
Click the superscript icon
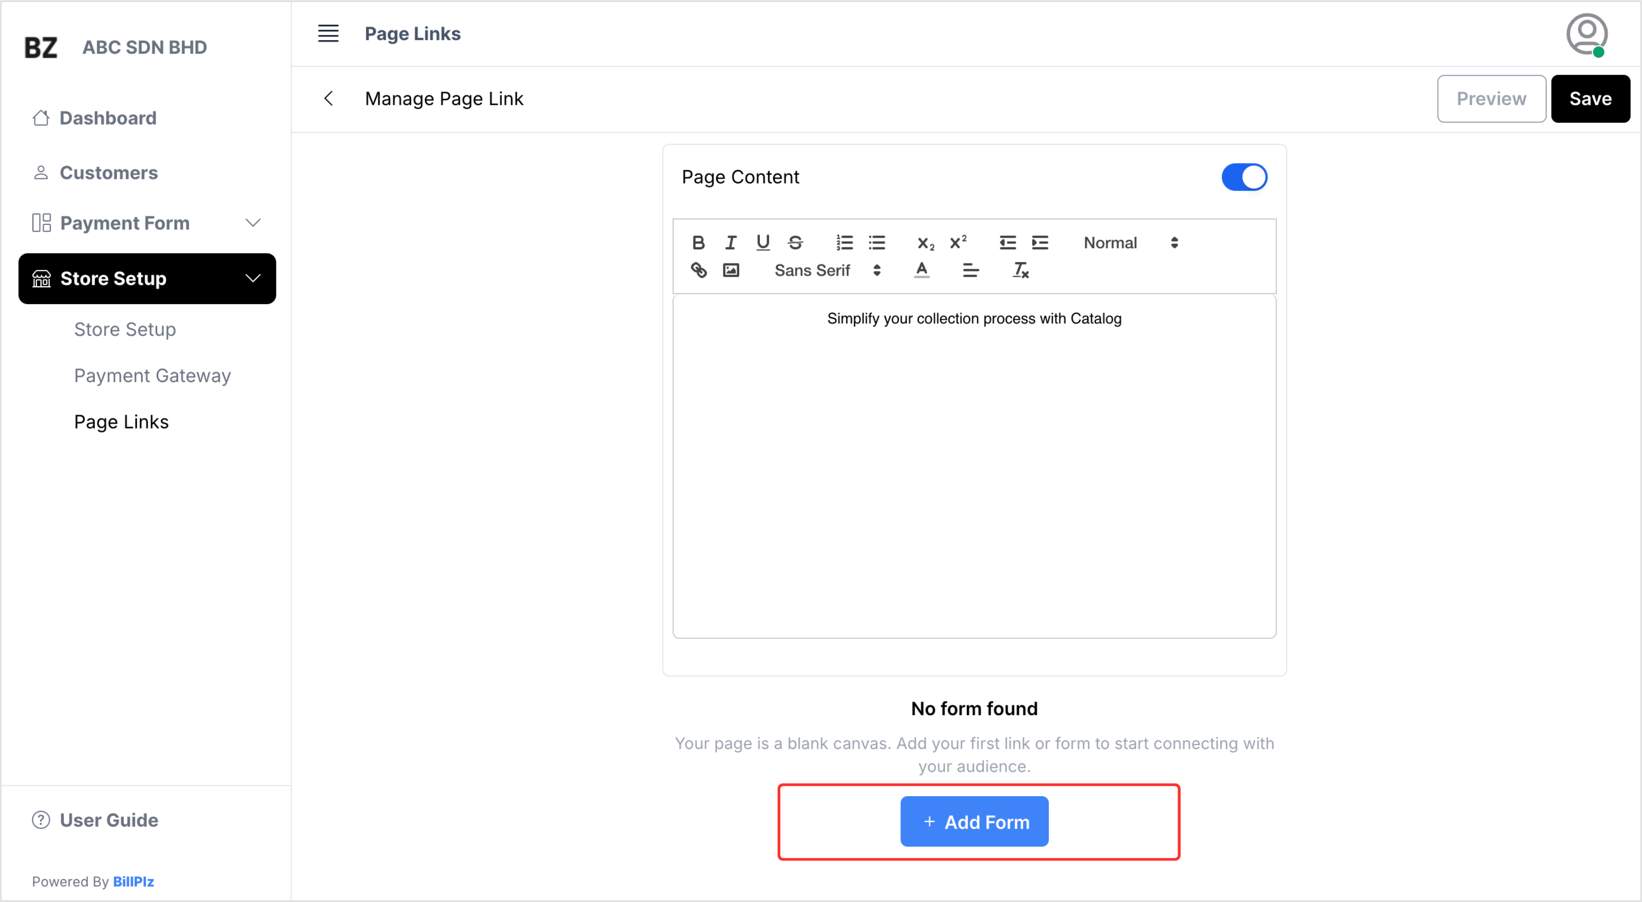tap(958, 242)
